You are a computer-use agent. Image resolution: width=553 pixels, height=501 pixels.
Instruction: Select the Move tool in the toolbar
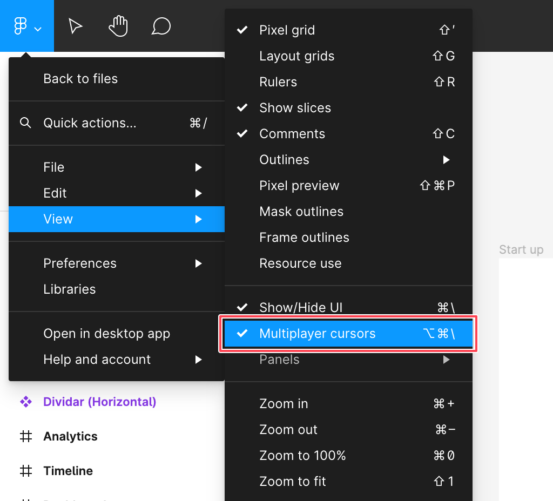tap(75, 25)
